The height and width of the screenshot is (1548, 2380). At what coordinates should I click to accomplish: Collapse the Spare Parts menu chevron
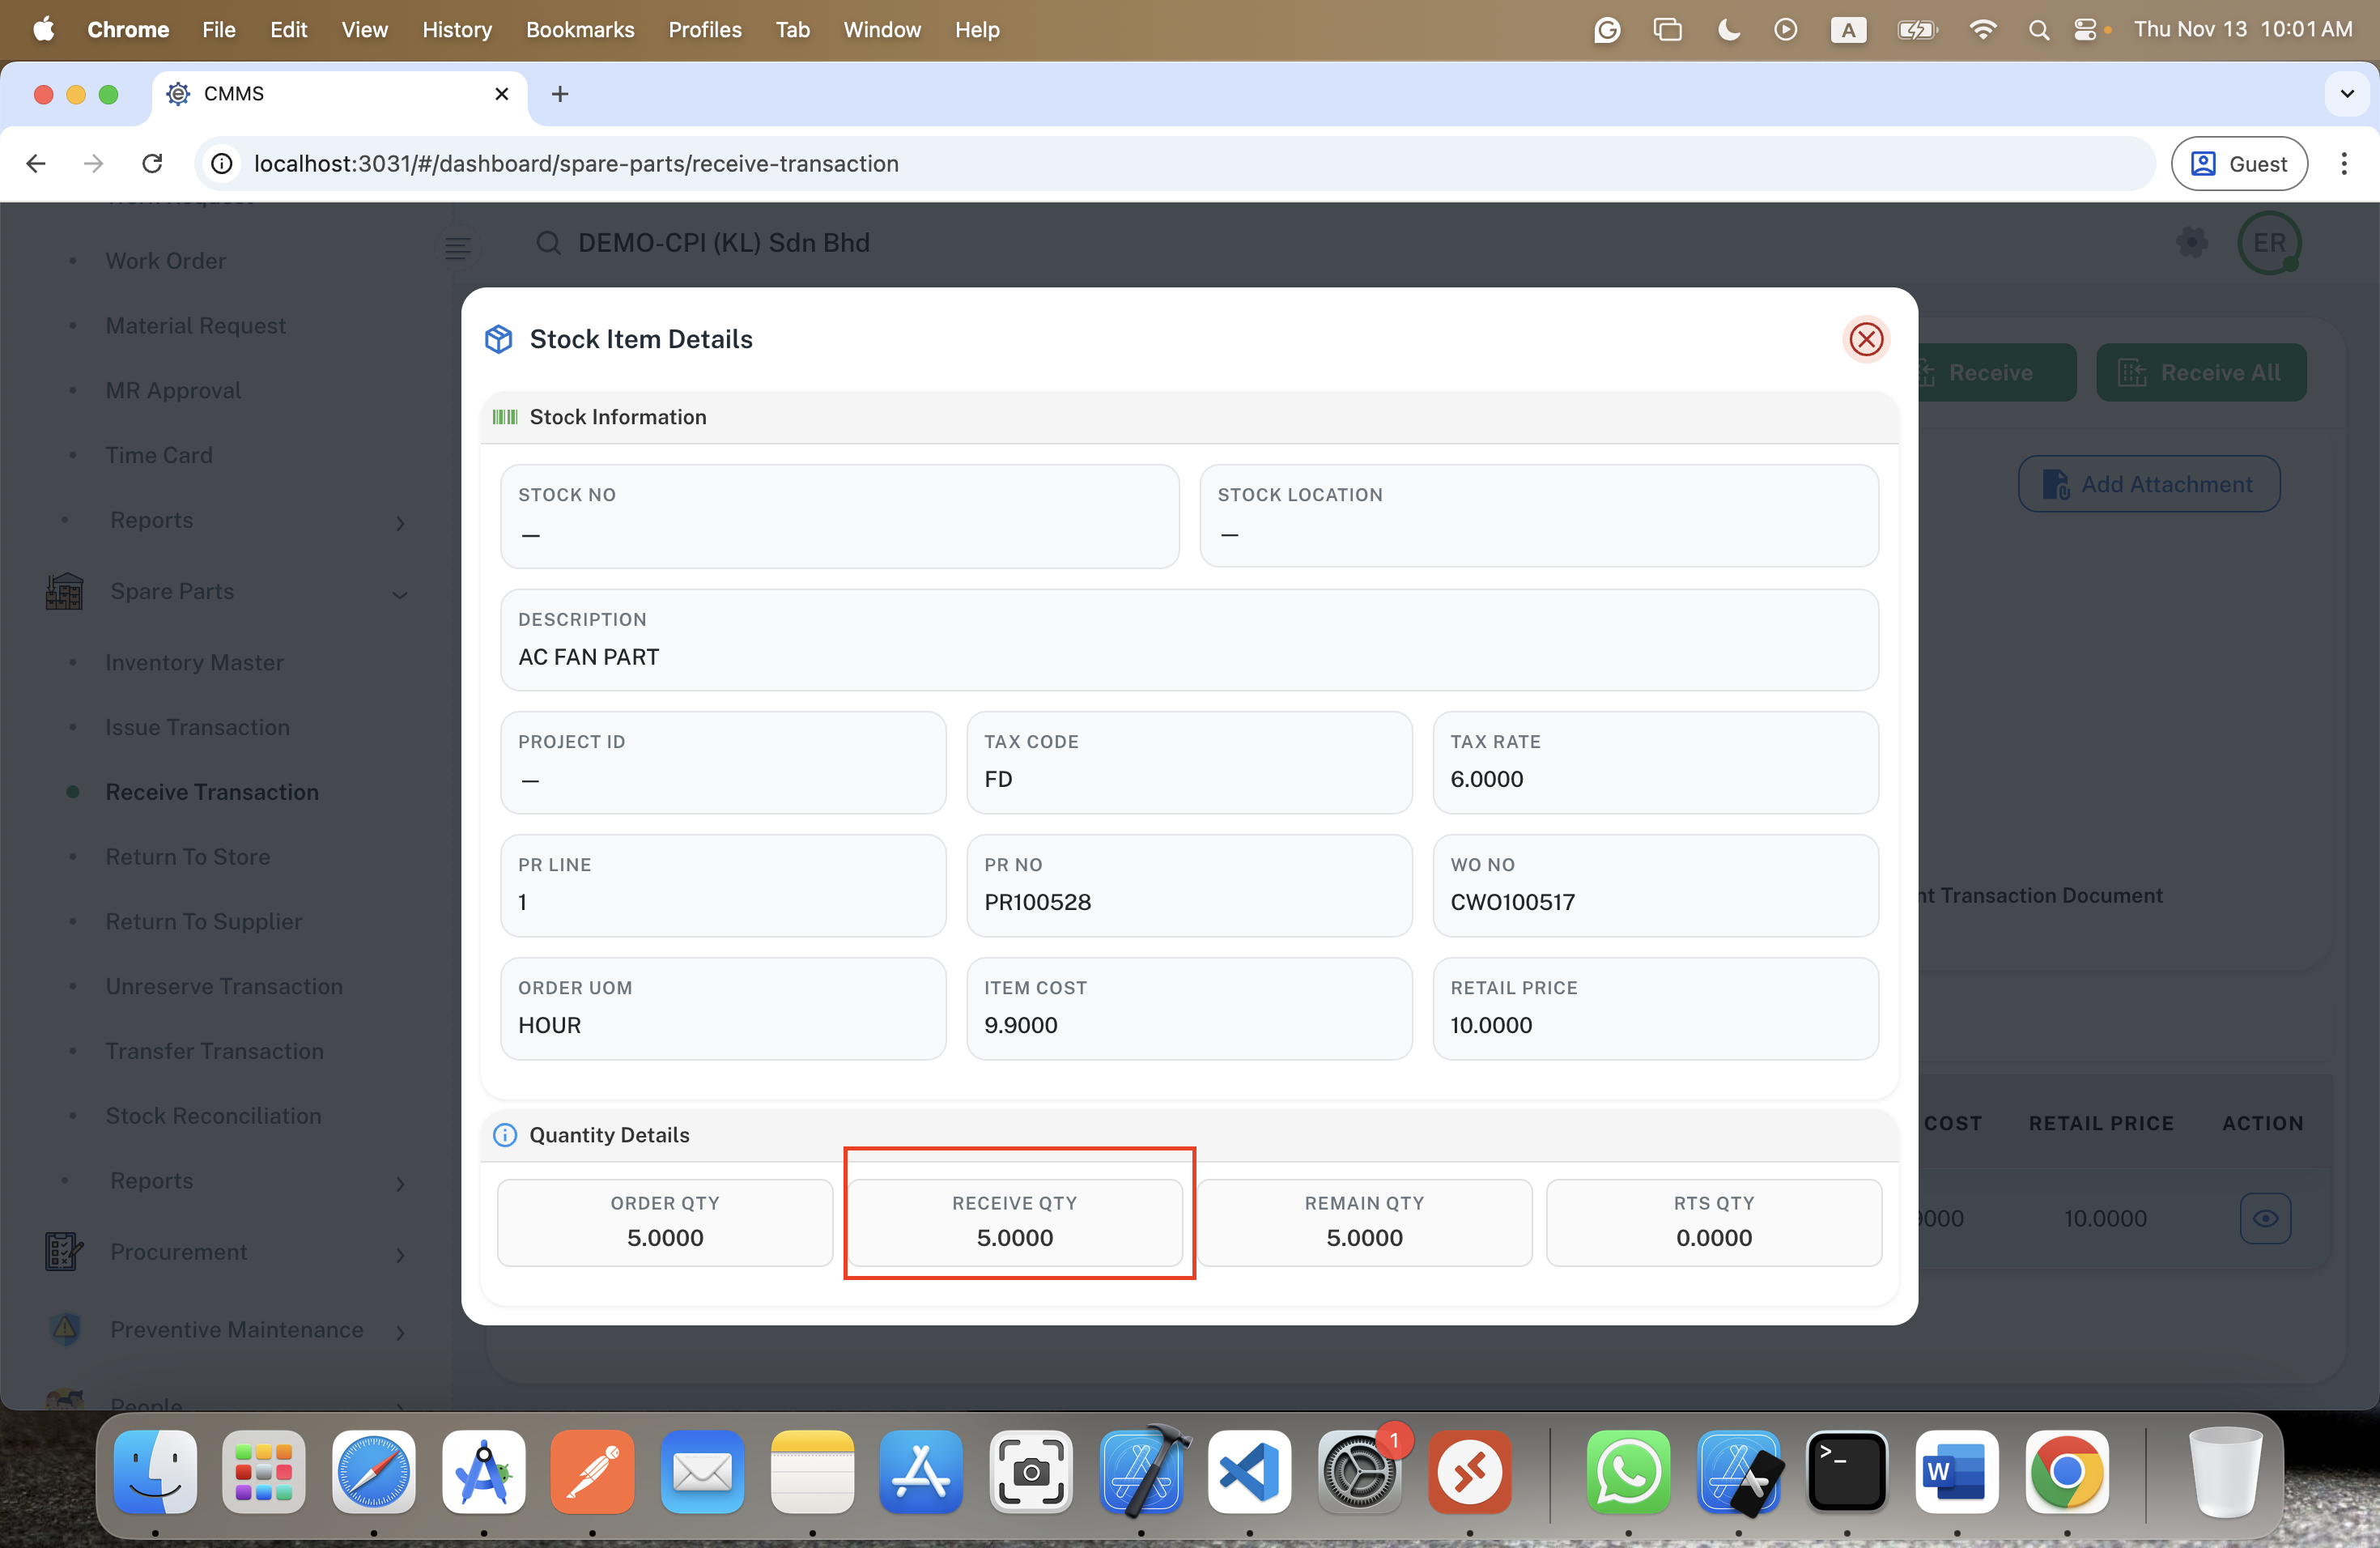click(x=400, y=594)
